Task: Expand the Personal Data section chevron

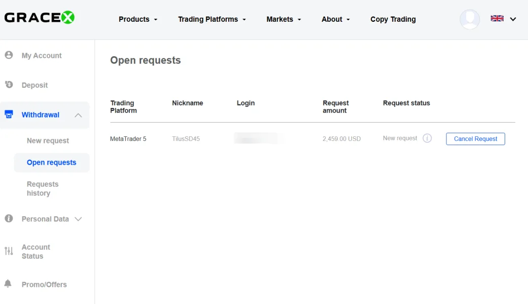Action: pyautogui.click(x=78, y=219)
